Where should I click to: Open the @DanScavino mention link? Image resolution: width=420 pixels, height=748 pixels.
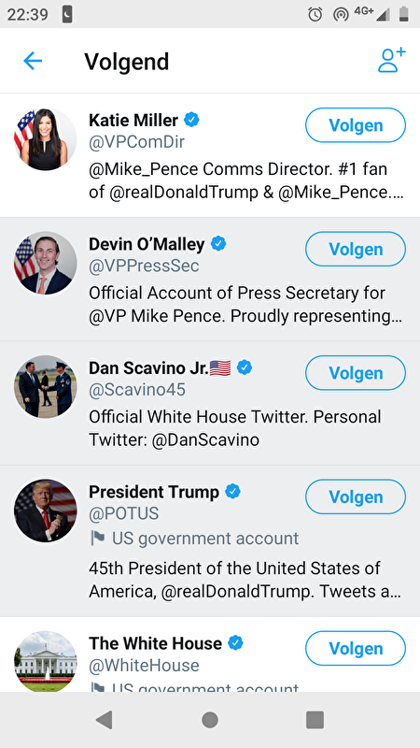tap(205, 439)
